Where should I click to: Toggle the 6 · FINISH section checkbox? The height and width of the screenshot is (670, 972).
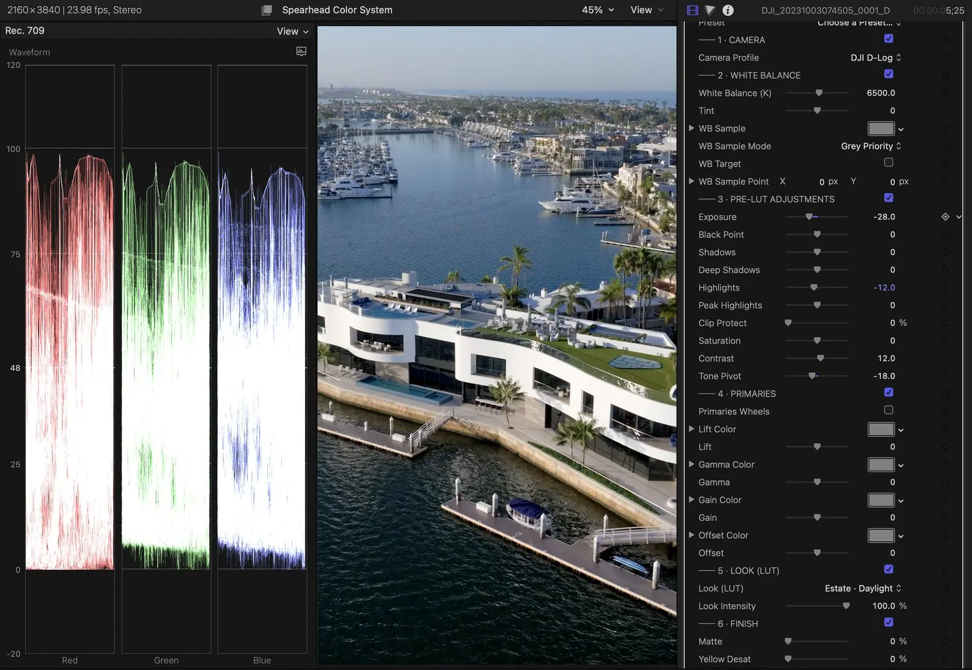(889, 623)
